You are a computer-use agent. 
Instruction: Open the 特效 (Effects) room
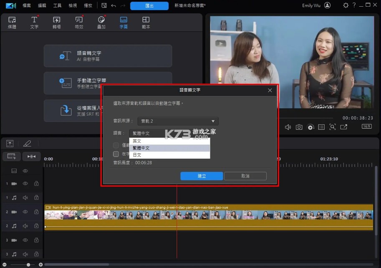(79, 22)
